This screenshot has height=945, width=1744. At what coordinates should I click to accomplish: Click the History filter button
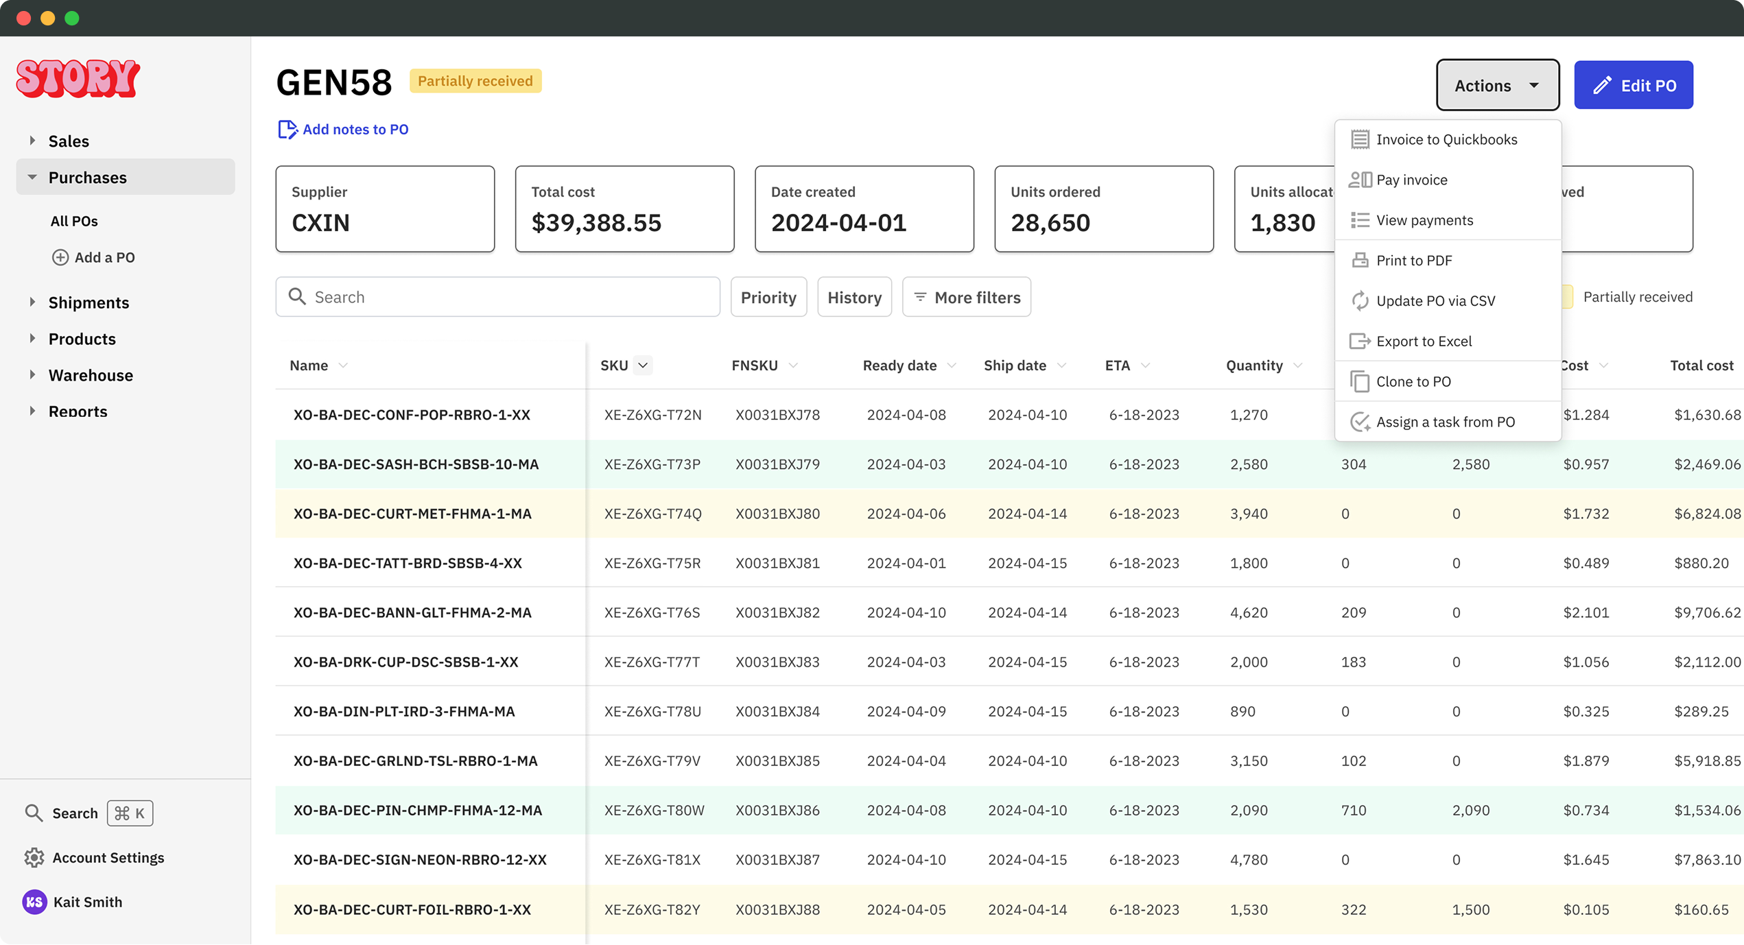854,297
